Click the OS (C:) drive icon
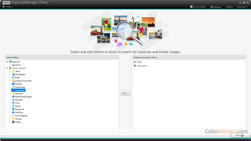Image resolution: width=251 pixels, height=141 pixels. point(13,65)
